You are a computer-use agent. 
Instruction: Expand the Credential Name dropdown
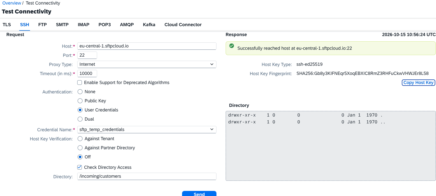[x=147, y=129]
